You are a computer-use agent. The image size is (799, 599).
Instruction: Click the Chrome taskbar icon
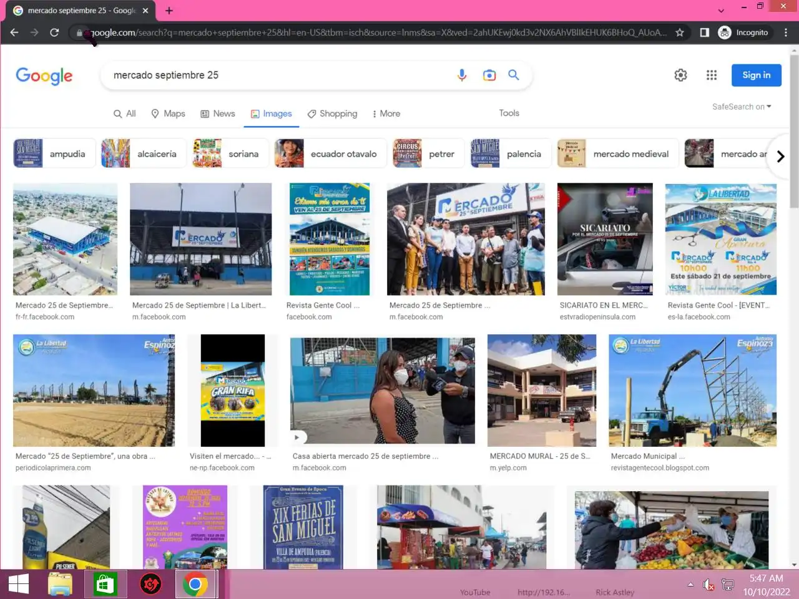point(195,585)
